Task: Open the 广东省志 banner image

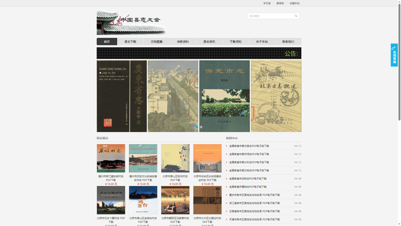Action: (x=122, y=96)
